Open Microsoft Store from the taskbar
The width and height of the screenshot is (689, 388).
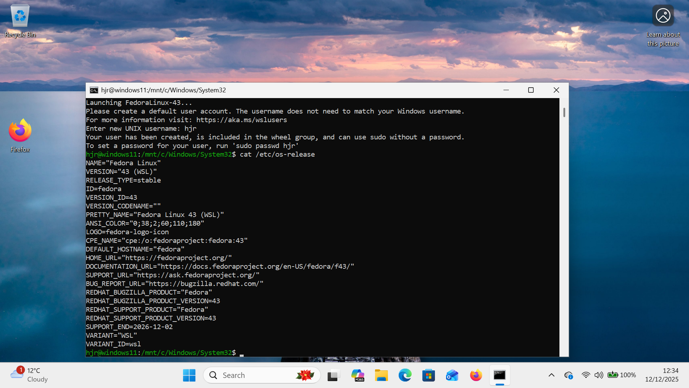pyautogui.click(x=428, y=375)
